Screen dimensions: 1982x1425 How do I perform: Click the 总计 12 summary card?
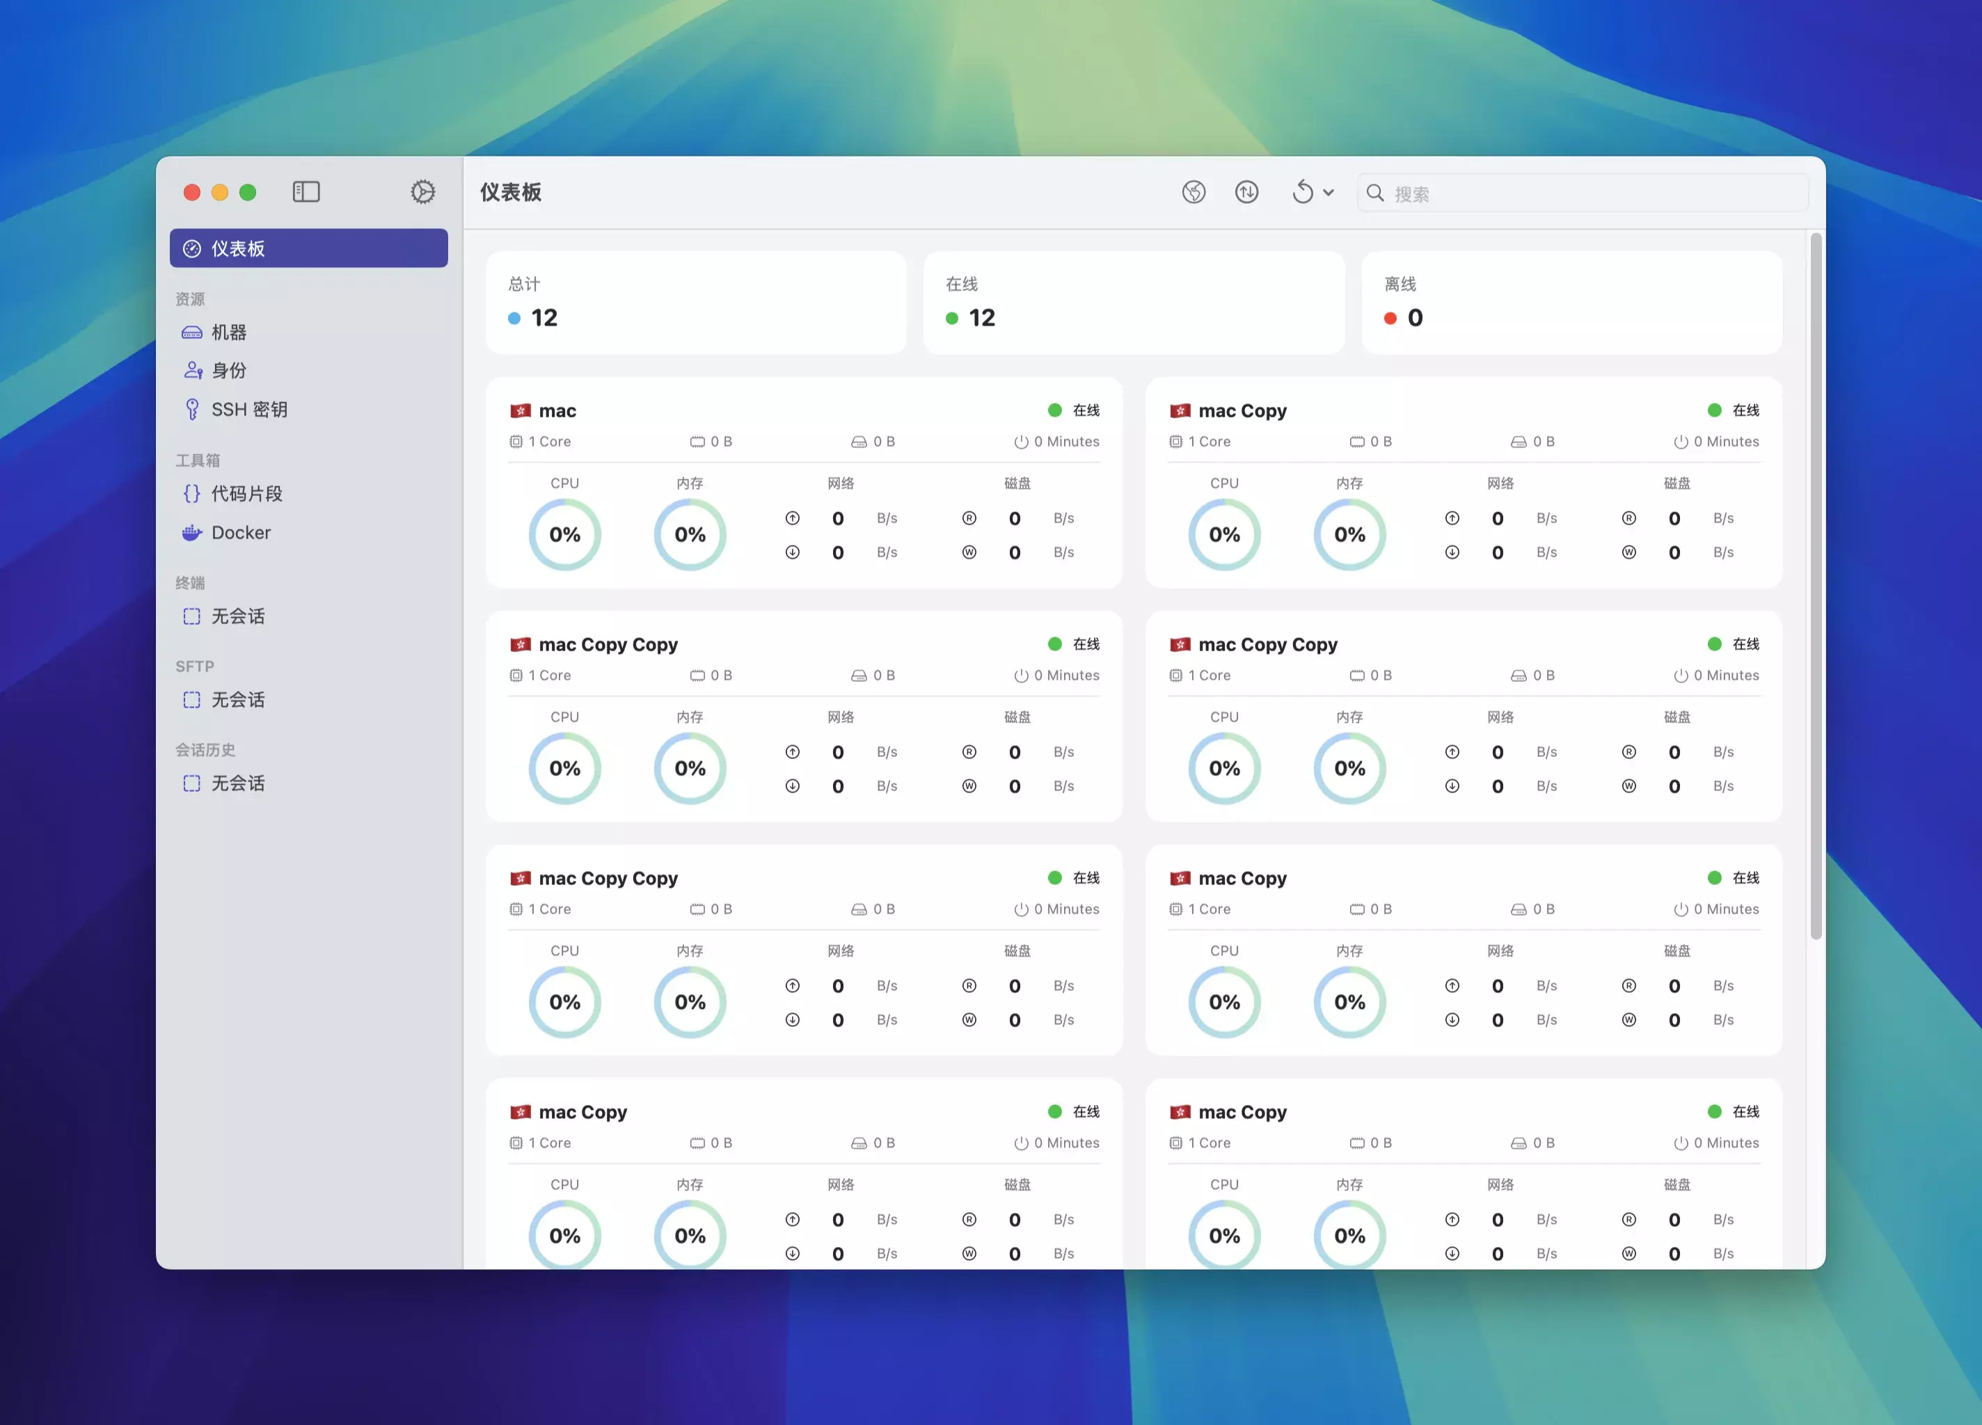[696, 303]
